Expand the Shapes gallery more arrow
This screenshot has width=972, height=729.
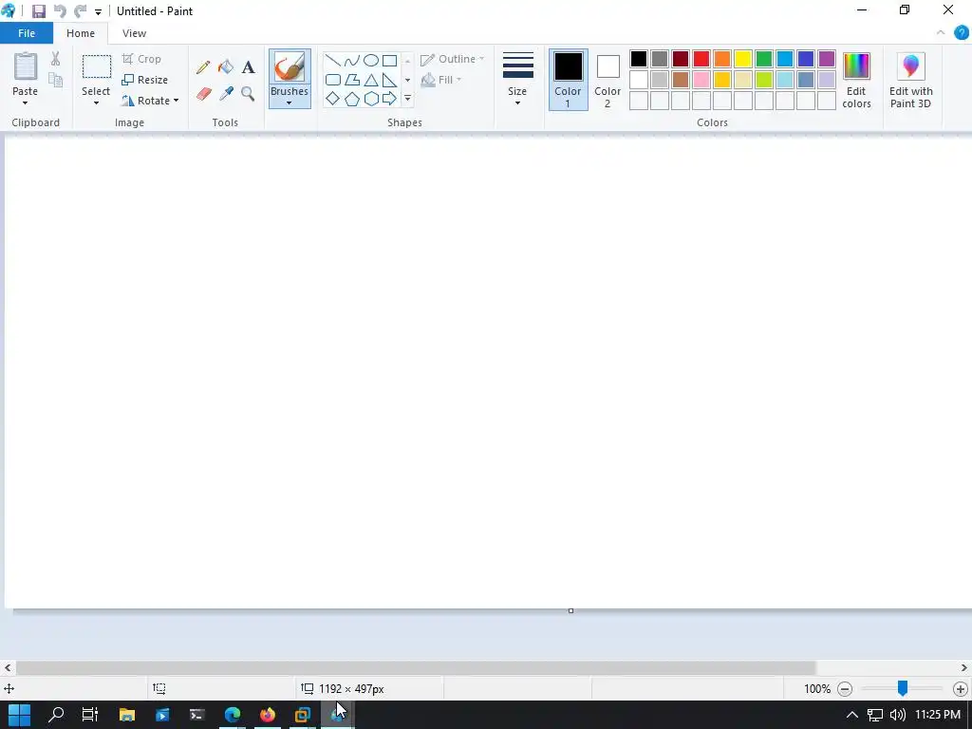coord(407,99)
